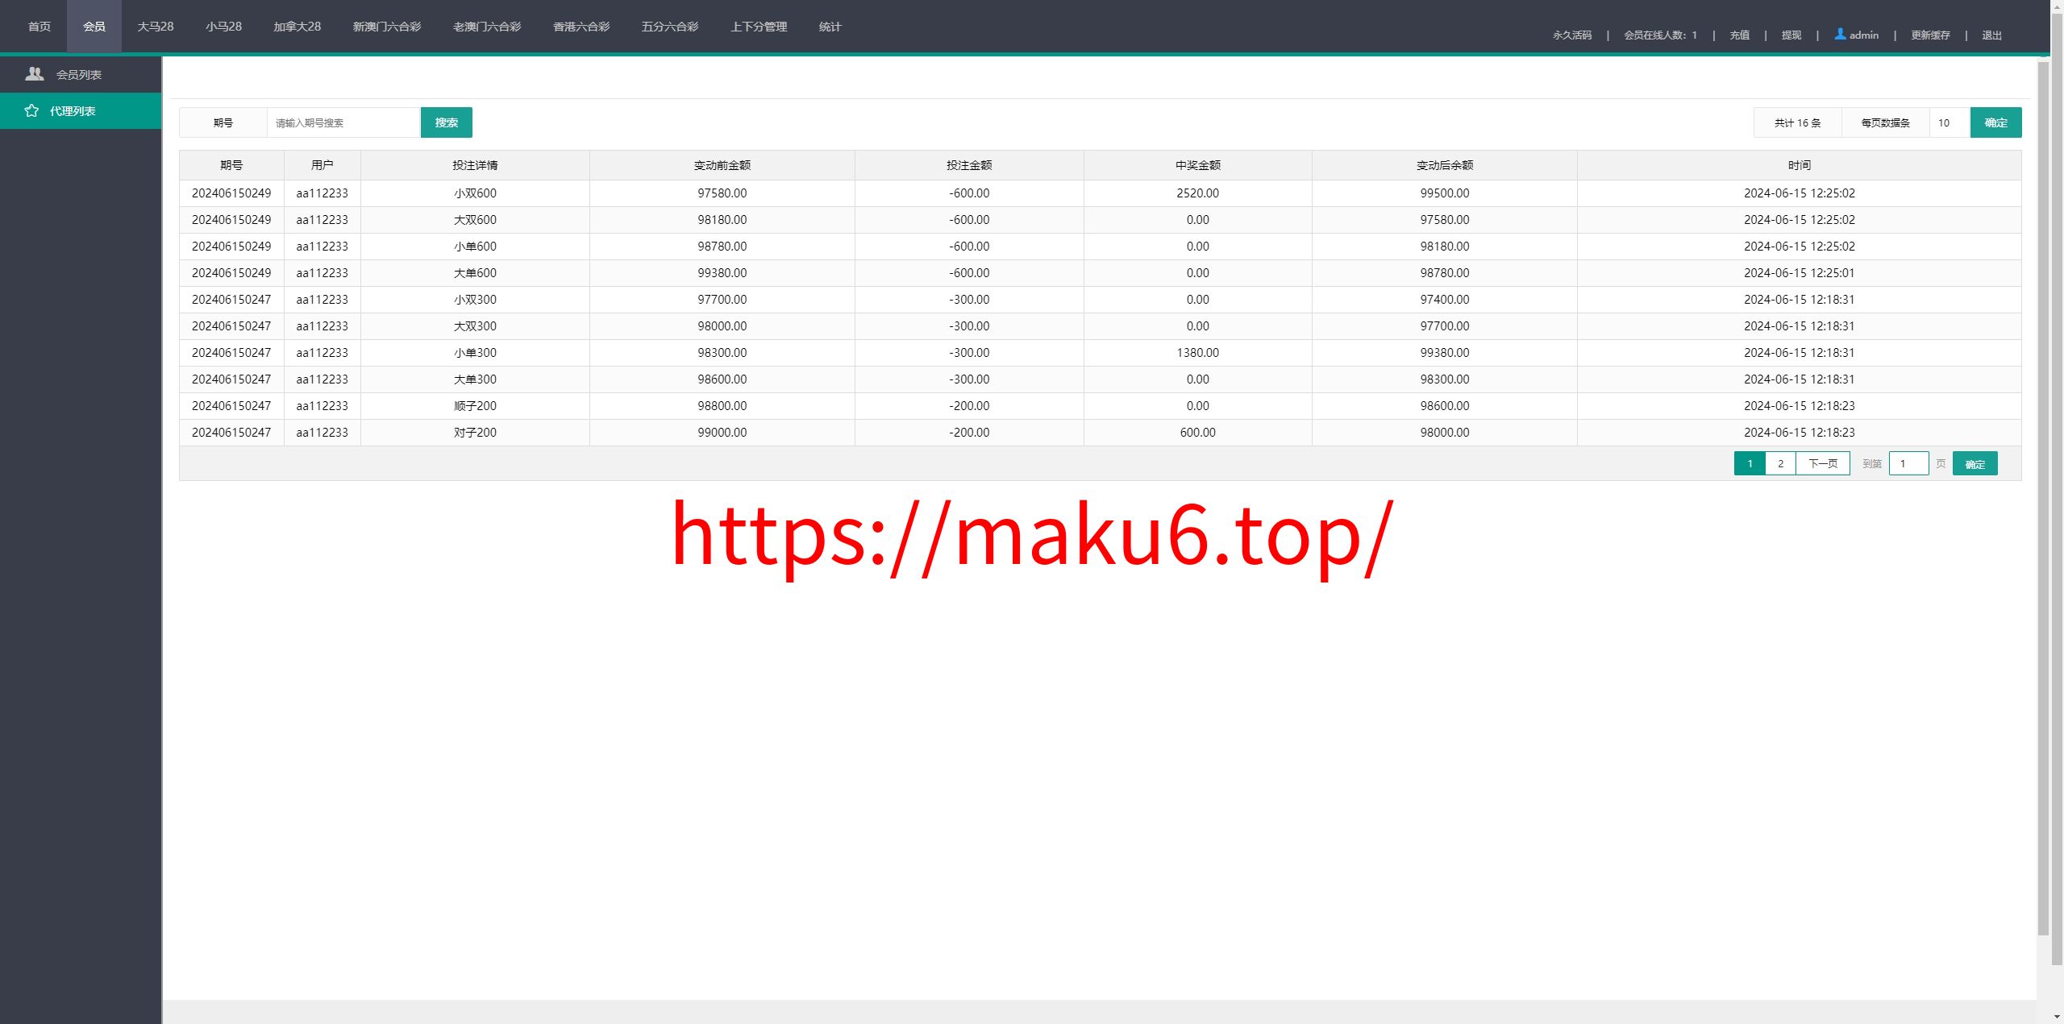Open 新澳门六合彩 menu

(387, 27)
